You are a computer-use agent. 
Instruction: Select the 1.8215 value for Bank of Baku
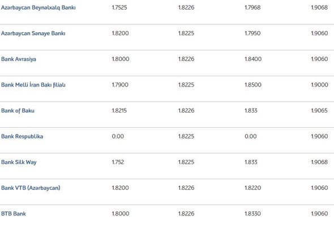(119, 111)
